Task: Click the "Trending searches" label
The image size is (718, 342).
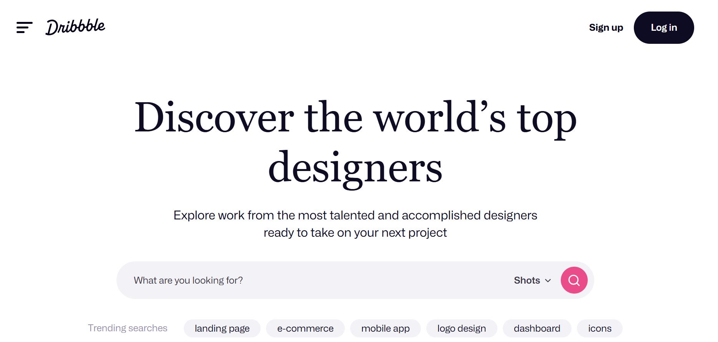Action: [128, 328]
